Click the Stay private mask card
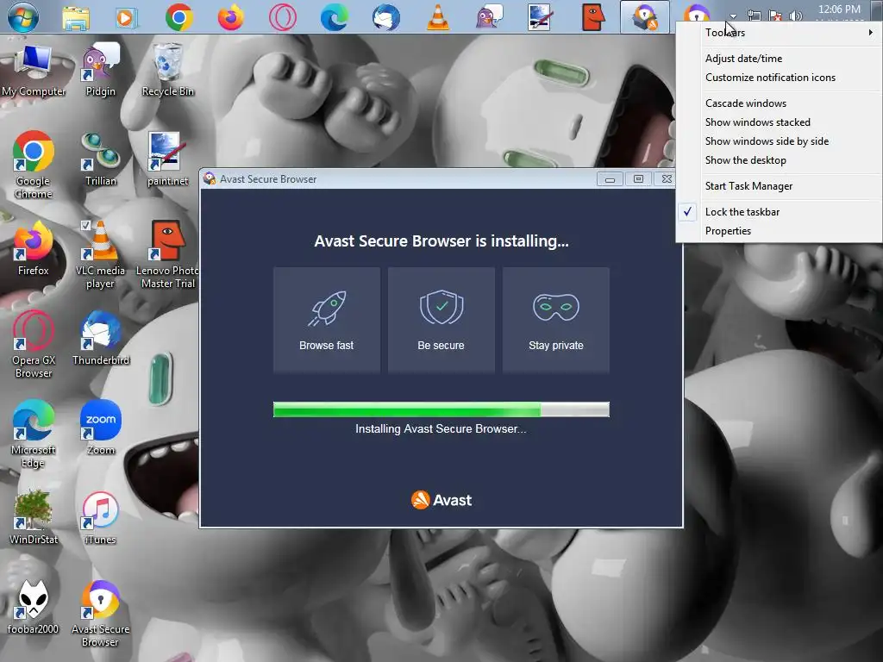The width and height of the screenshot is (883, 662). (556, 320)
